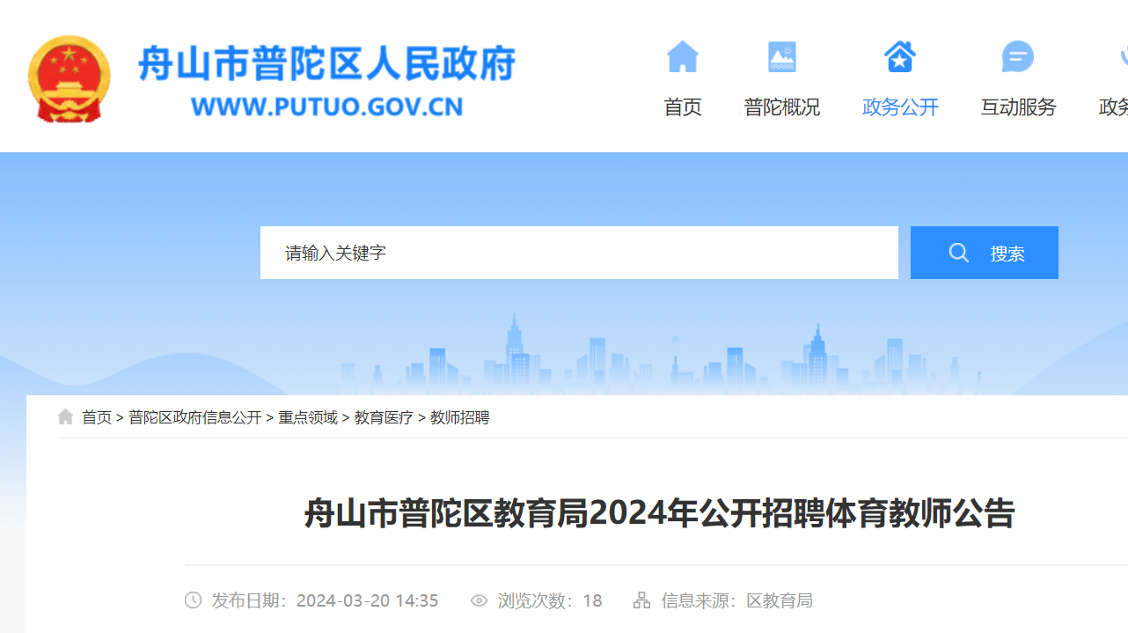Click the picture icon above 普陀概况
This screenshot has width=1128, height=633.
tap(782, 57)
